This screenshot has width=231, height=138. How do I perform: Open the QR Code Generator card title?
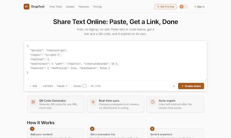pyautogui.click(x=53, y=101)
